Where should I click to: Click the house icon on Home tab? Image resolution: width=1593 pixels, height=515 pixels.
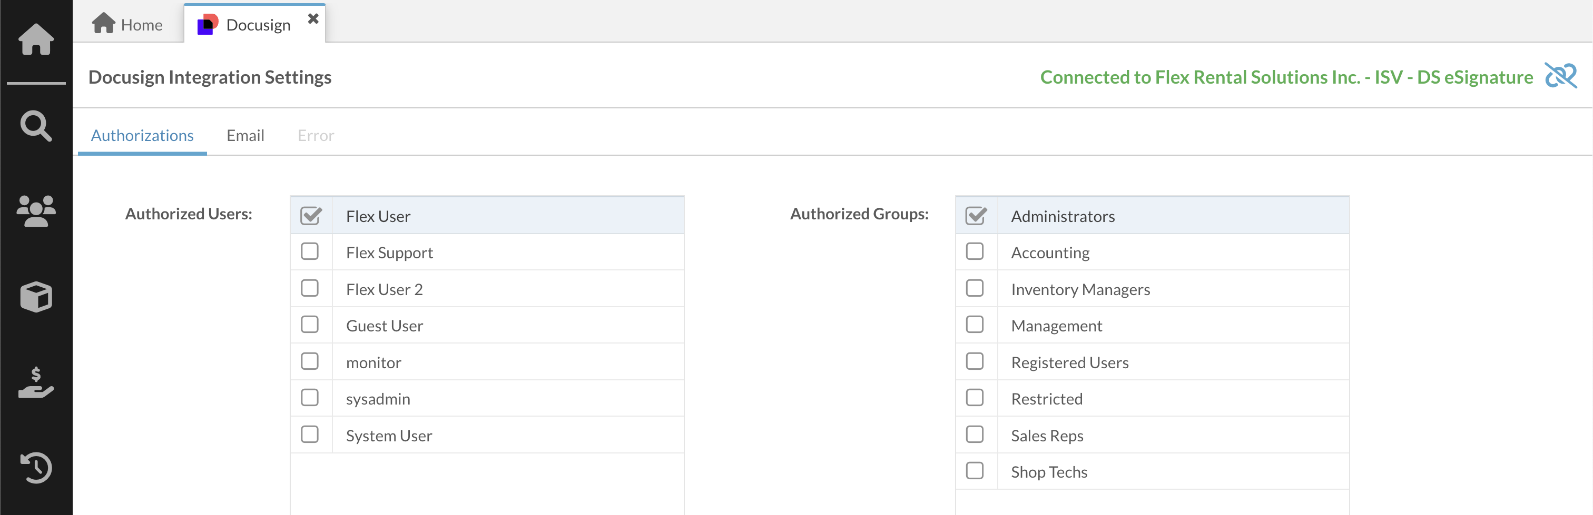[103, 24]
